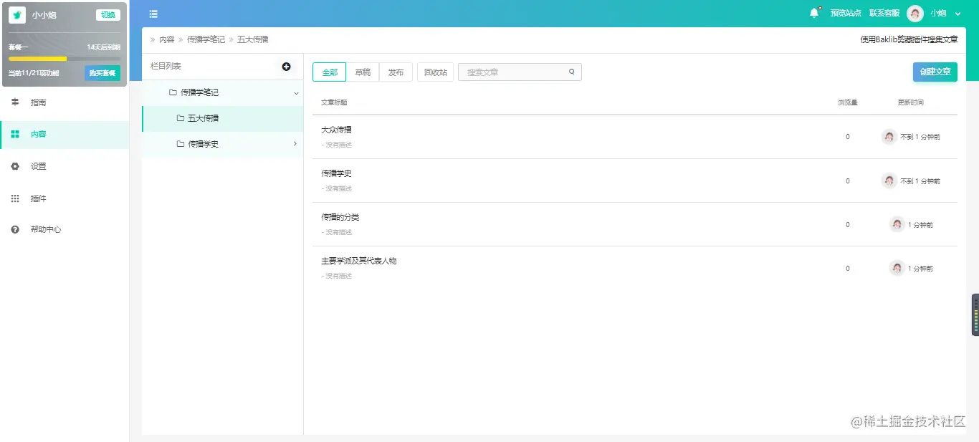The image size is (979, 442).
Task: Open the article 传播的分类
Action: pos(340,217)
